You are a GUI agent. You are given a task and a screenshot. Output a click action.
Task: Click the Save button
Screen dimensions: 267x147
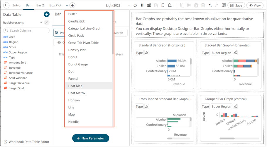point(236,5)
